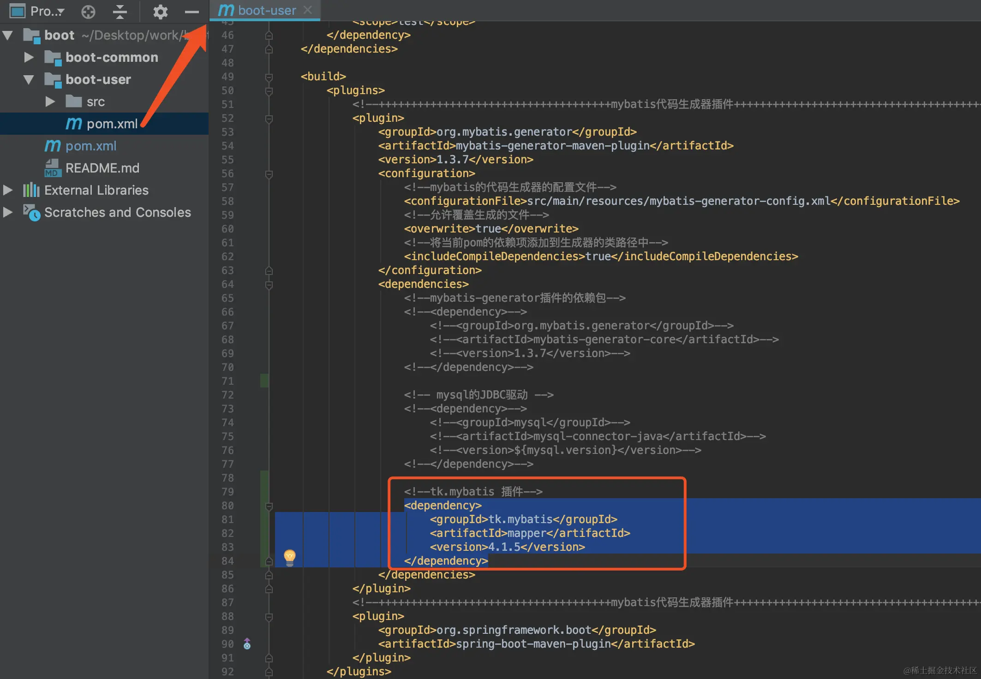This screenshot has width=981, height=679.
Task: Click the External Libraries node
Action: point(96,190)
